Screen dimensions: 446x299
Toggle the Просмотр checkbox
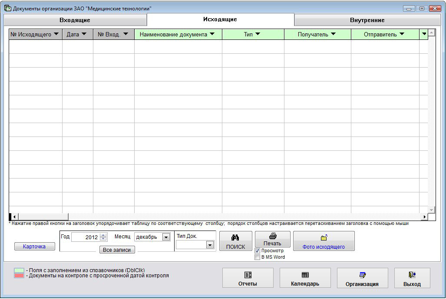pyautogui.click(x=257, y=251)
